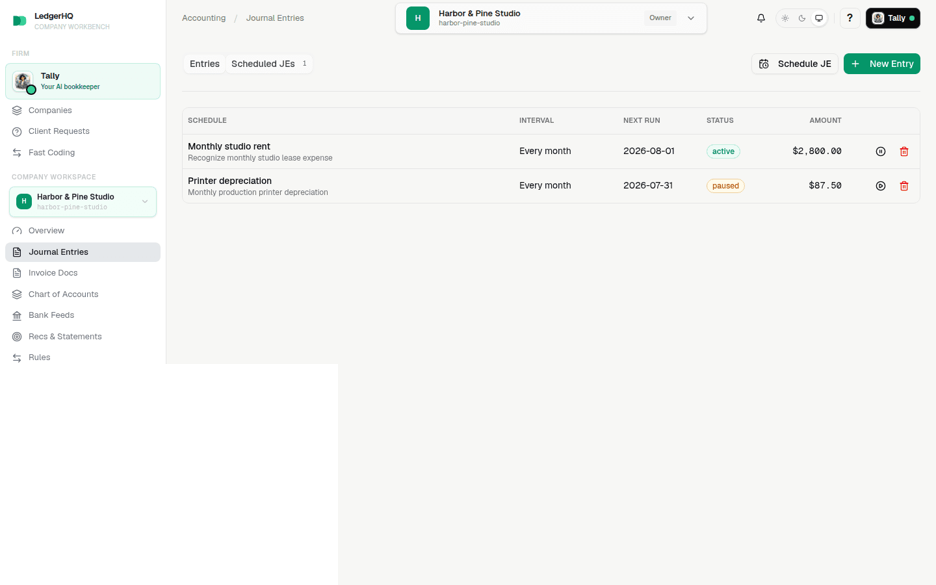Click Bank Feeds bank building icon
The height and width of the screenshot is (585, 936).
point(17,315)
